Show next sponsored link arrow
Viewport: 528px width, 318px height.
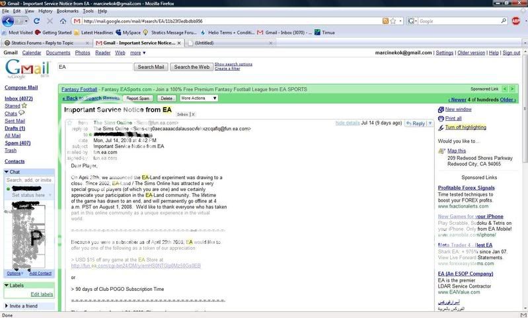pos(512,89)
